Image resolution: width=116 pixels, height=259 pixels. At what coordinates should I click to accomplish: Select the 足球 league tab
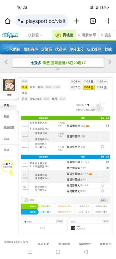click(x=24, y=99)
